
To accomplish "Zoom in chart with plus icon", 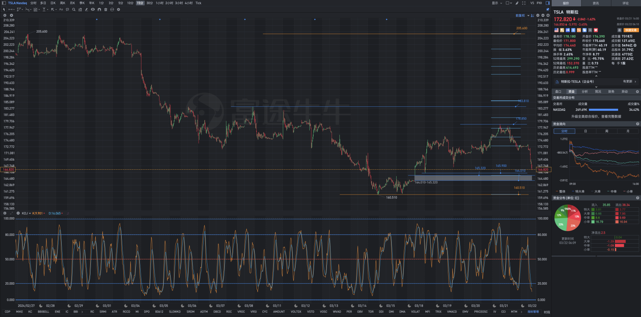I will tap(548, 15).
